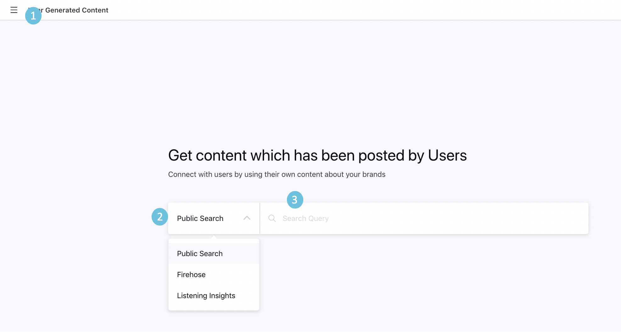Image resolution: width=621 pixels, height=333 pixels.
Task: Click the numbered badge 3 above the search bar
Action: 295,199
